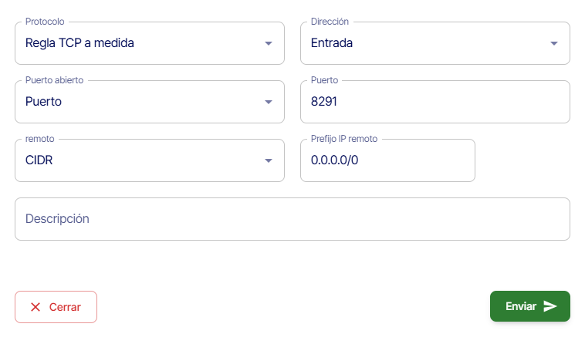The height and width of the screenshot is (344, 585).
Task: Click into the Descripción text field
Action: pos(292,219)
